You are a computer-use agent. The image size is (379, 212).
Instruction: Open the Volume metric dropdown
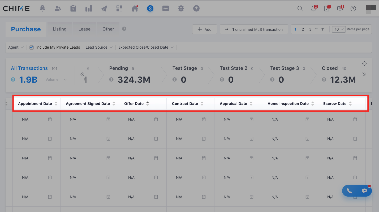click(56, 79)
